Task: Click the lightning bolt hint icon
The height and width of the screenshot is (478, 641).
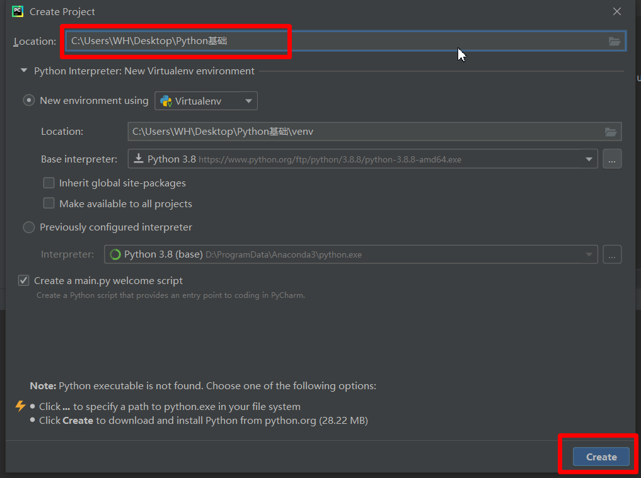Action: (20, 406)
